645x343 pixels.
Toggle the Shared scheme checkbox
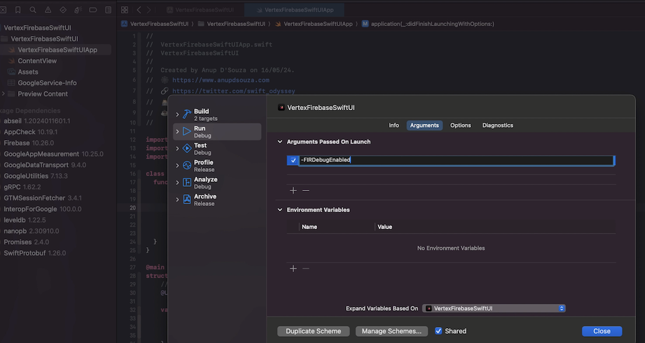tap(439, 331)
